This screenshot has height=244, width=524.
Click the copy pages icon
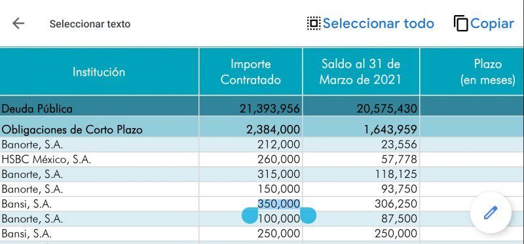click(x=461, y=24)
